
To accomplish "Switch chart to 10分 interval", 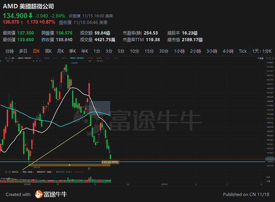I will pos(134,51).
